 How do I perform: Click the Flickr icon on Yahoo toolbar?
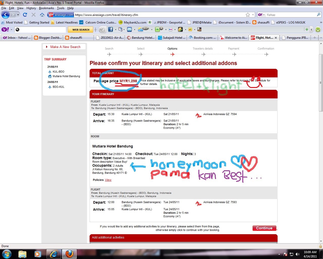[x=171, y=29]
